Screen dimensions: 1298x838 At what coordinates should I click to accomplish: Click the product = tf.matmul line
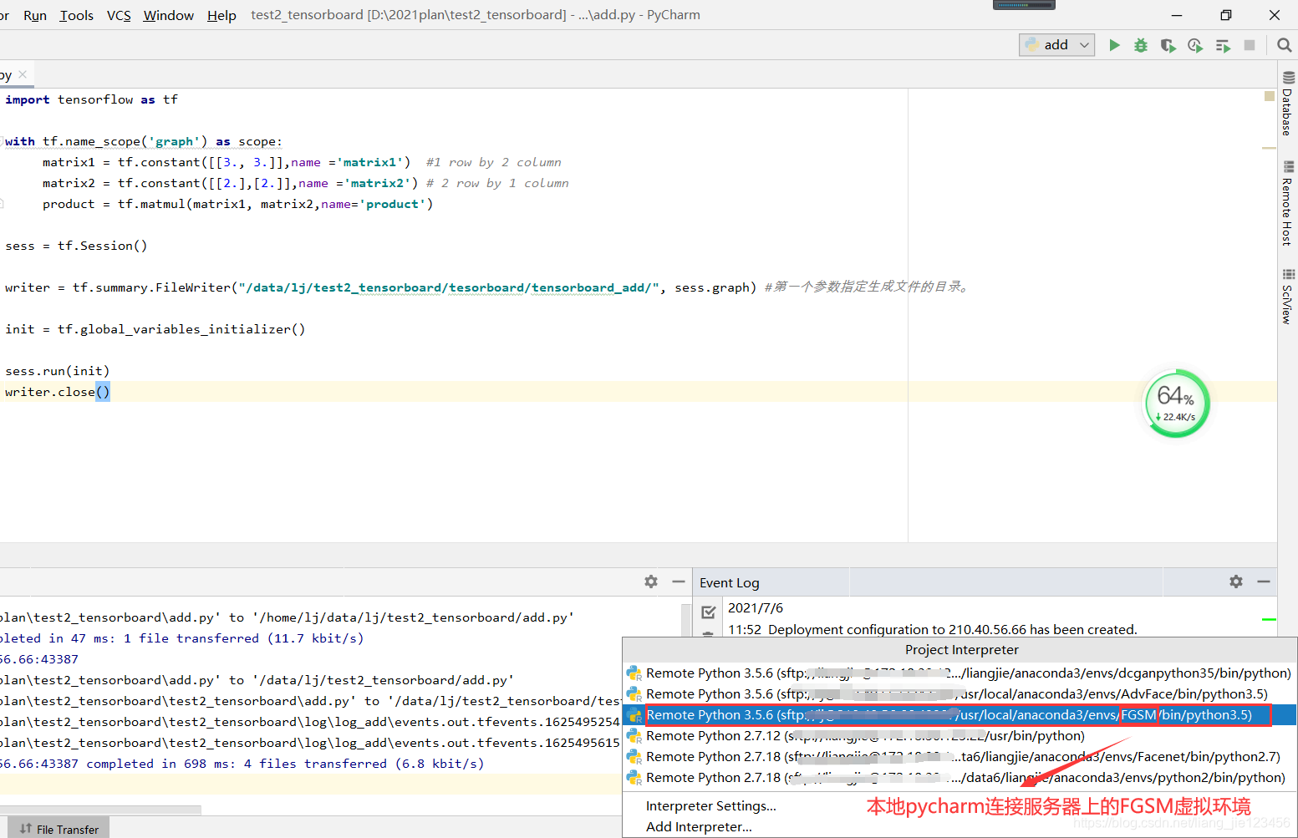(237, 204)
